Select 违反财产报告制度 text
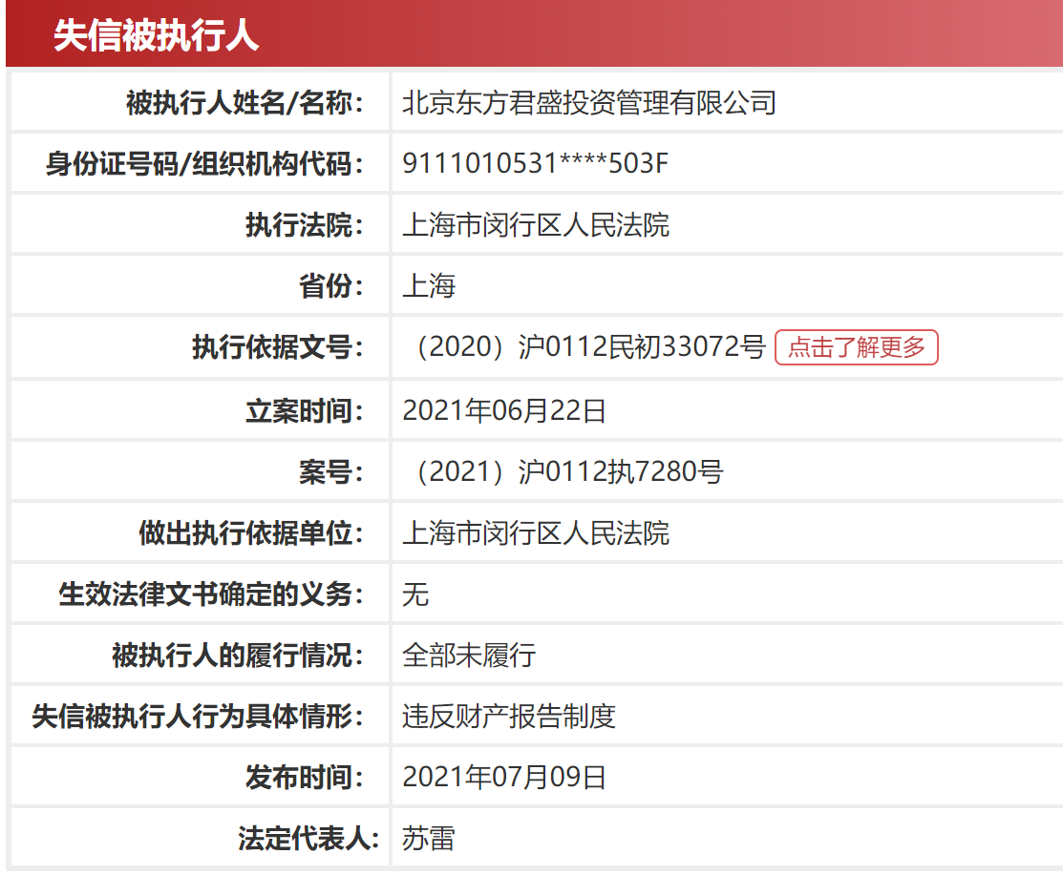The image size is (1063, 875). (x=508, y=717)
